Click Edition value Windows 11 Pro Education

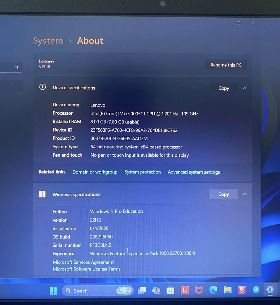pyautogui.click(x=116, y=212)
